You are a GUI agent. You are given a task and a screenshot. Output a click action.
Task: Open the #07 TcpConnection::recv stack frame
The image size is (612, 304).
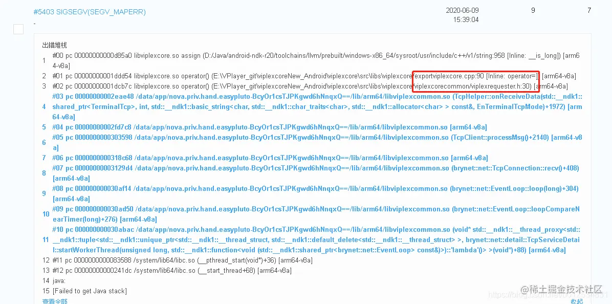[316, 173]
